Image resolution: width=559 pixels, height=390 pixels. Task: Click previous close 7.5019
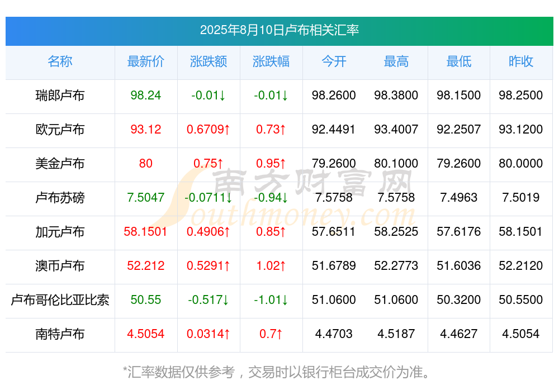coord(521,197)
